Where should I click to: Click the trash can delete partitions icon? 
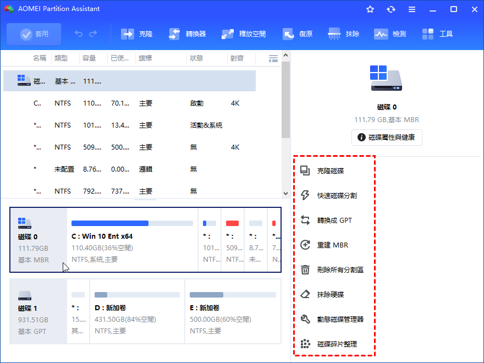305,269
